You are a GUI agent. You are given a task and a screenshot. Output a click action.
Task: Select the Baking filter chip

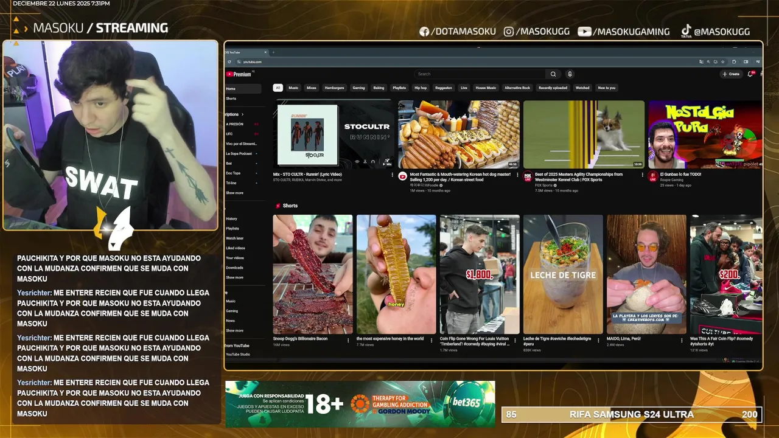click(379, 88)
